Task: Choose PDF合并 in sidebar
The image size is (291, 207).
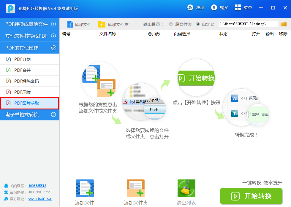Action: click(x=30, y=70)
